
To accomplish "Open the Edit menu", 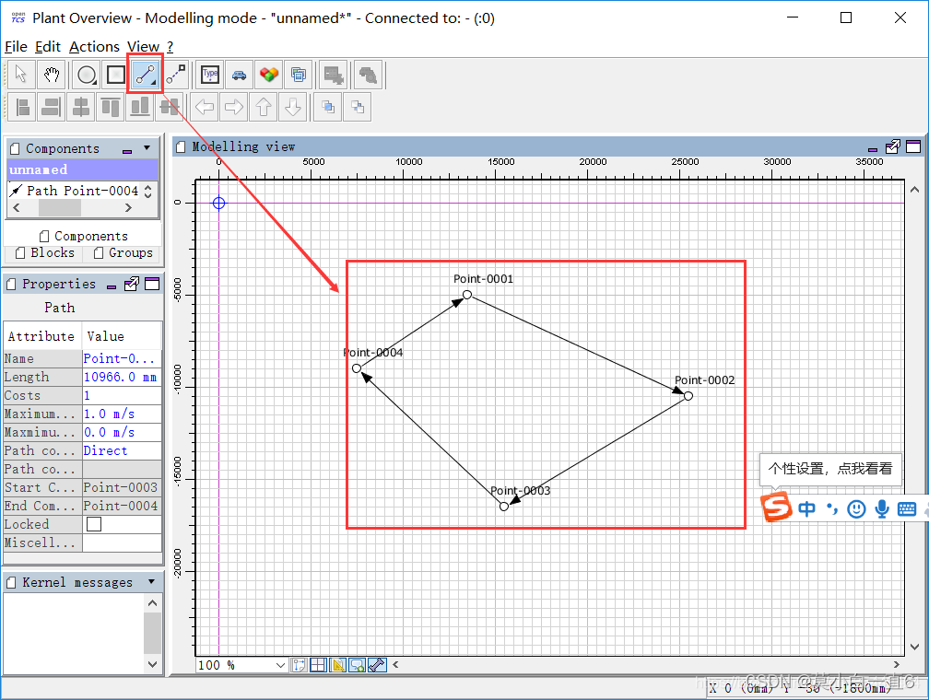I will [47, 46].
